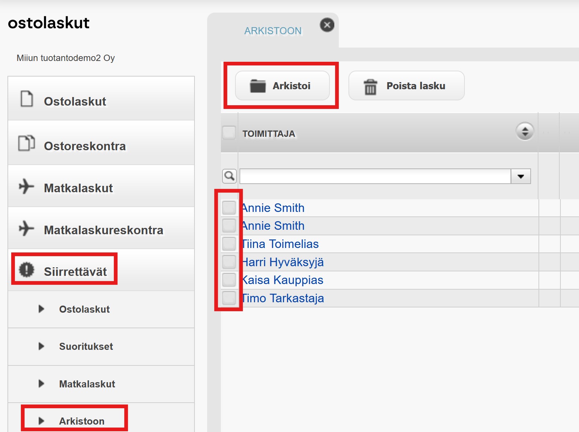Viewport: 579px width, 432px height.
Task: Expand the Ostolaskut submenu under Siirrettävät
Action: pos(41,309)
